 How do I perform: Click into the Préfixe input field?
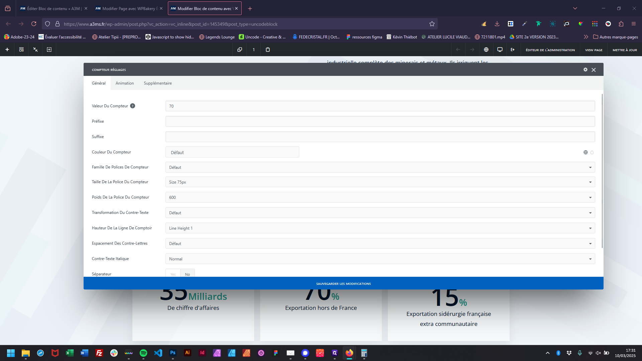[380, 121]
